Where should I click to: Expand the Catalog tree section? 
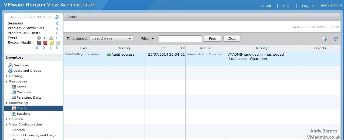pos(7,76)
